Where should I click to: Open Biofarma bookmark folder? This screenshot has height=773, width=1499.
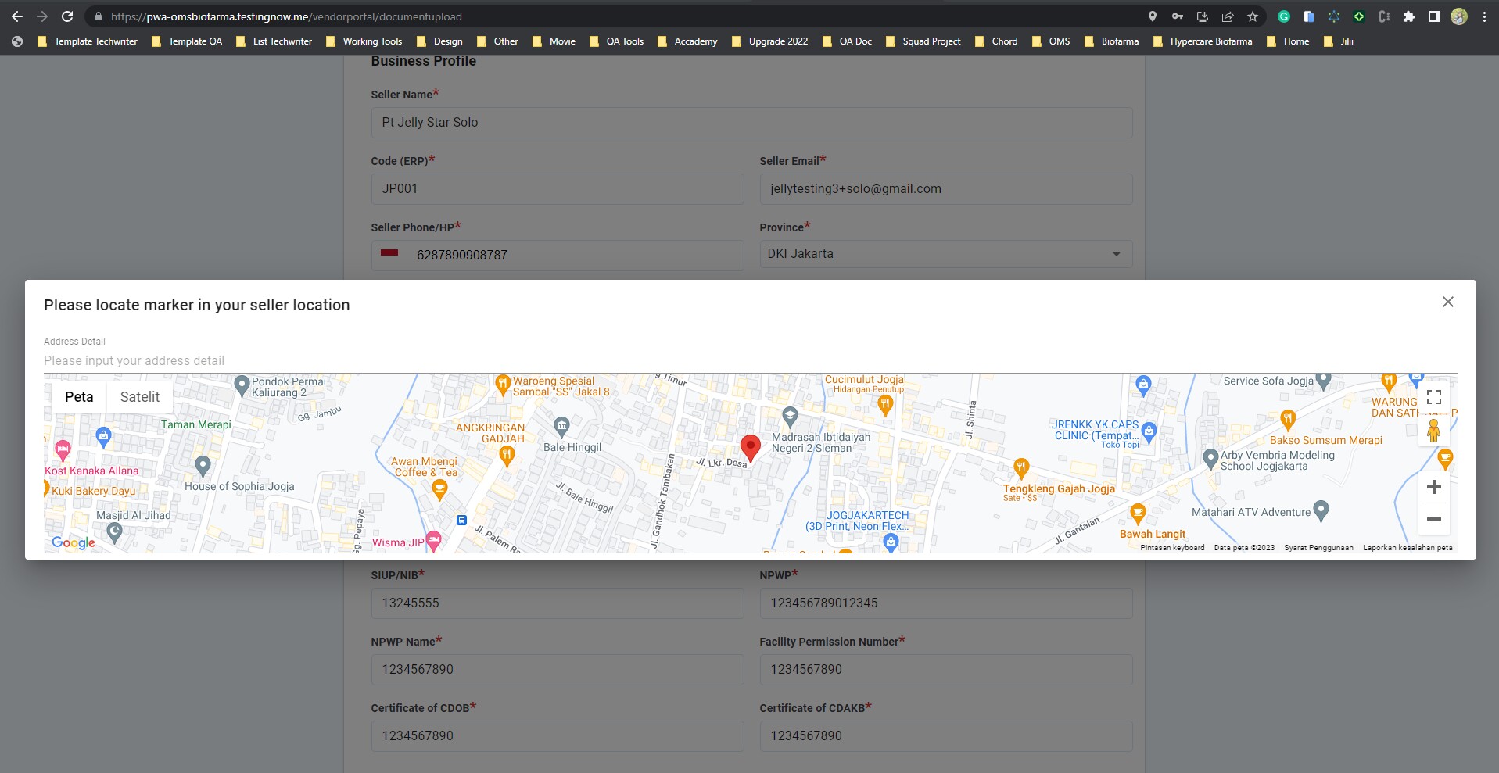tap(1111, 41)
